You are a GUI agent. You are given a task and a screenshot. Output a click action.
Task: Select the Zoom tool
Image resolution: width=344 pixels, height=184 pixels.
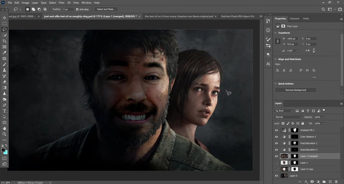pyautogui.click(x=4, y=134)
